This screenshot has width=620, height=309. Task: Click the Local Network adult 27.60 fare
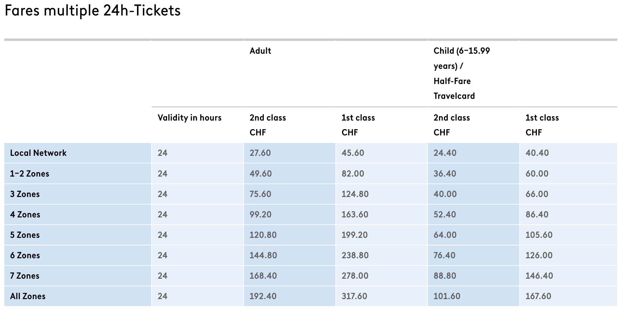coord(260,153)
